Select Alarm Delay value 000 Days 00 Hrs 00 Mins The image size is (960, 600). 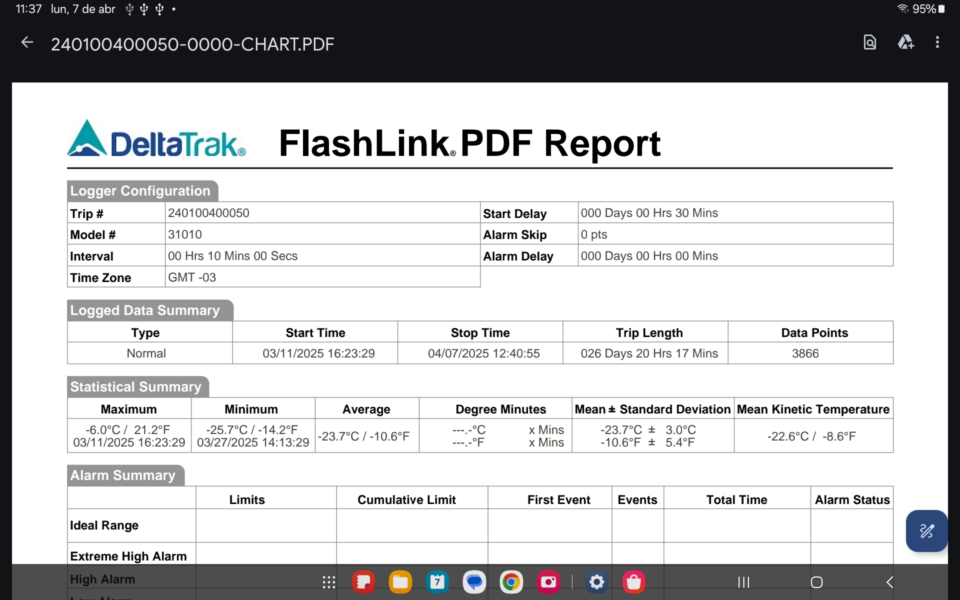click(649, 256)
